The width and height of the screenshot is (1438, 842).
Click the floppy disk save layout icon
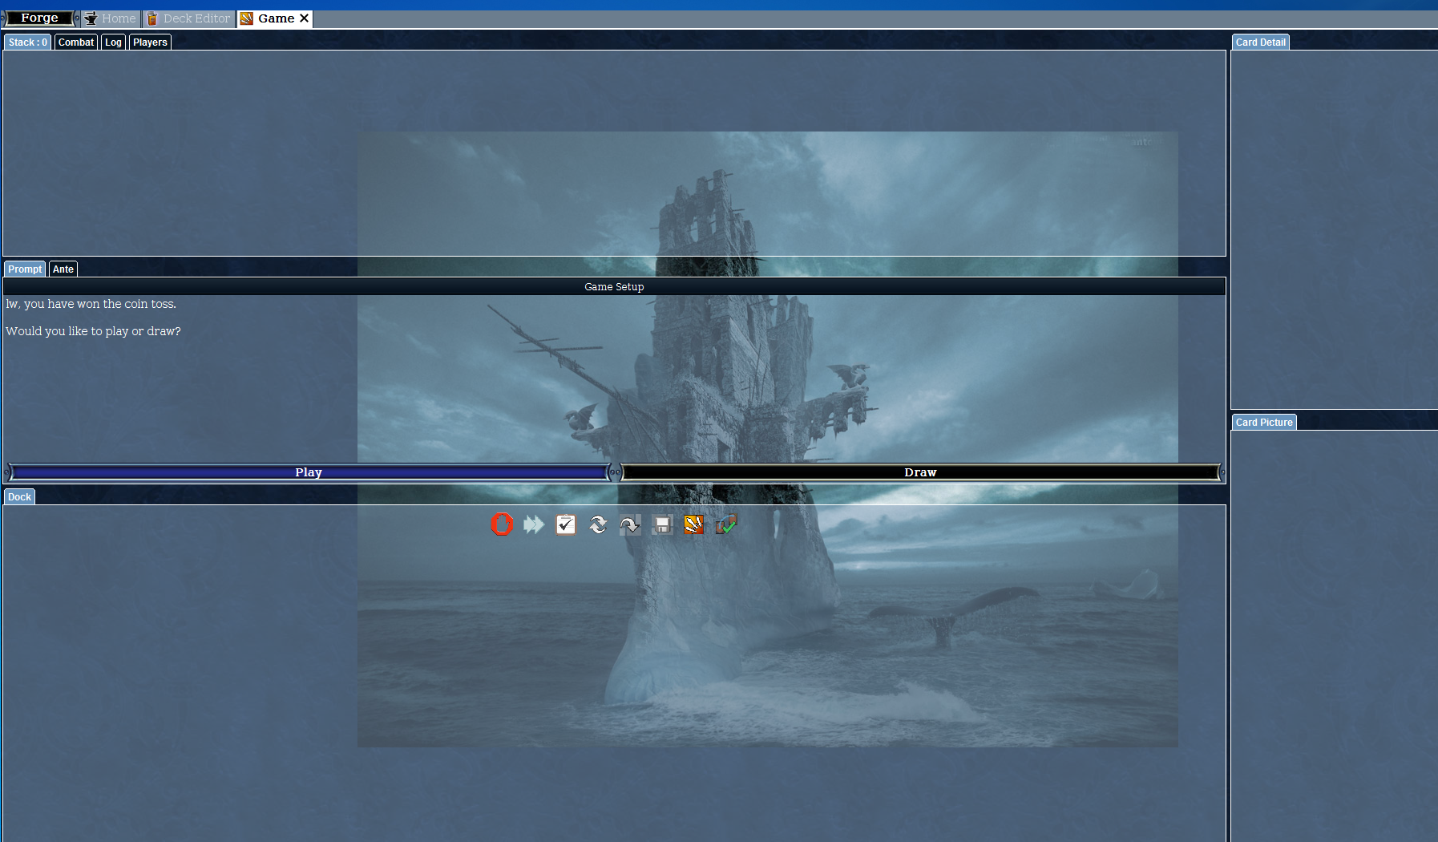tap(662, 524)
